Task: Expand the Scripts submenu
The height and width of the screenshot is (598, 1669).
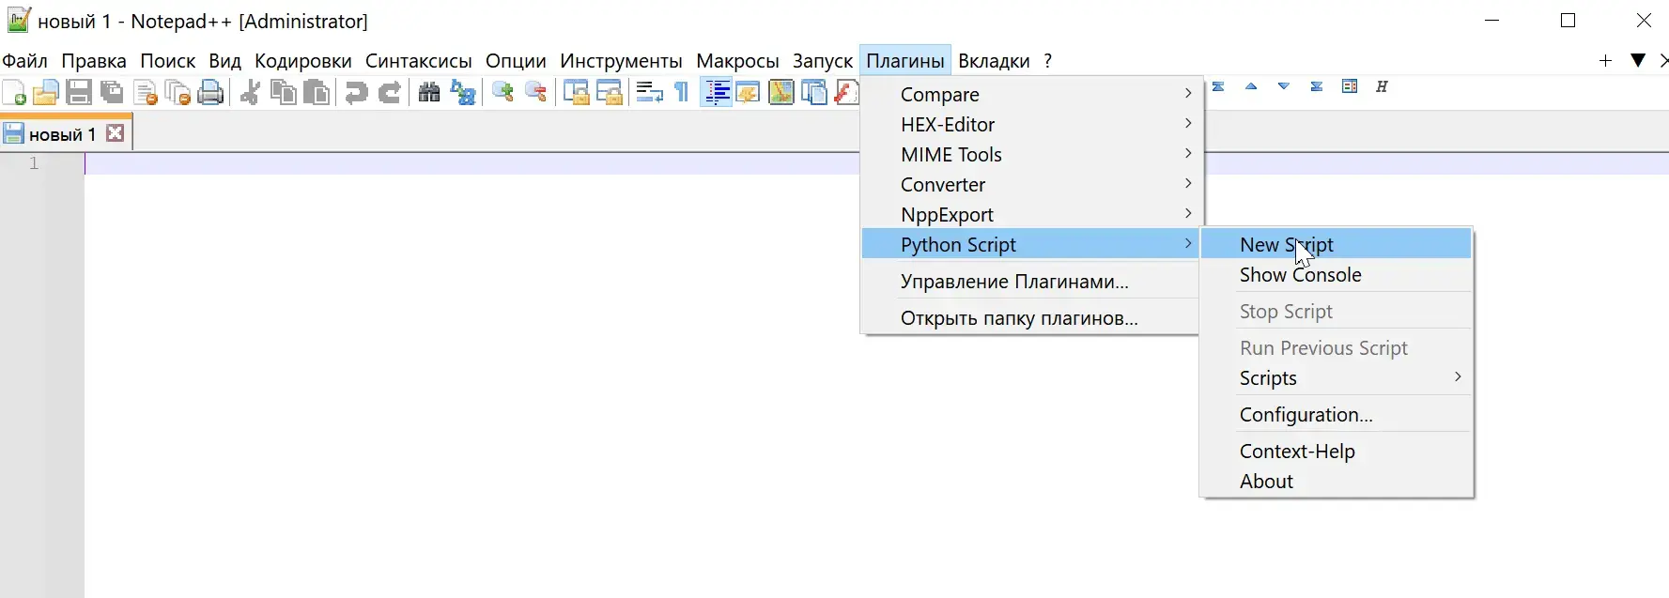Action: (1337, 377)
